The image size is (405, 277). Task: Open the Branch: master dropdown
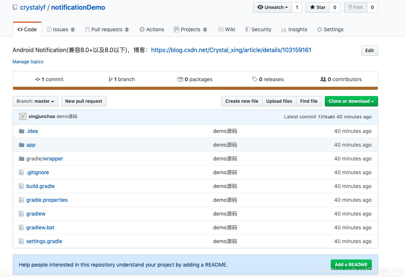pyautogui.click(x=35, y=101)
